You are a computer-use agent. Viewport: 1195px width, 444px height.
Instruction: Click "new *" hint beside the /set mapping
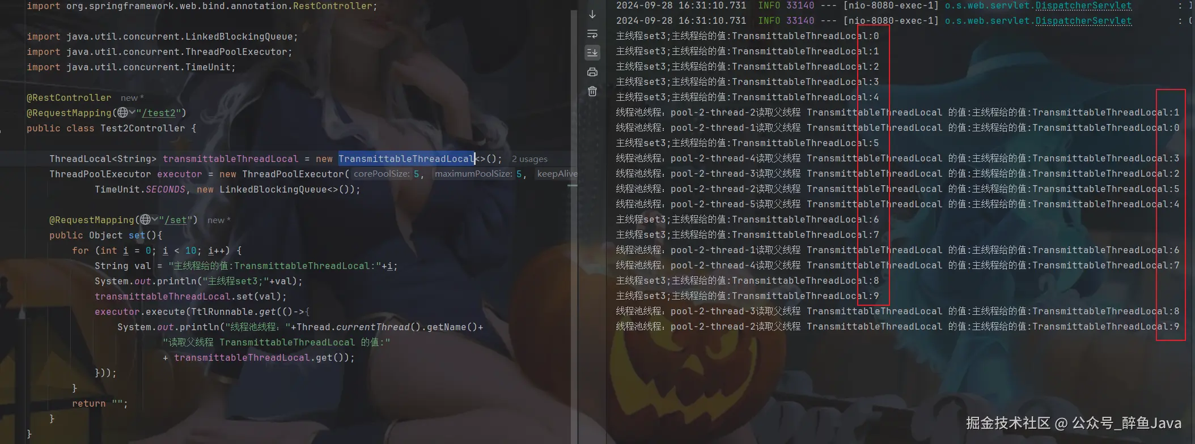click(x=219, y=220)
